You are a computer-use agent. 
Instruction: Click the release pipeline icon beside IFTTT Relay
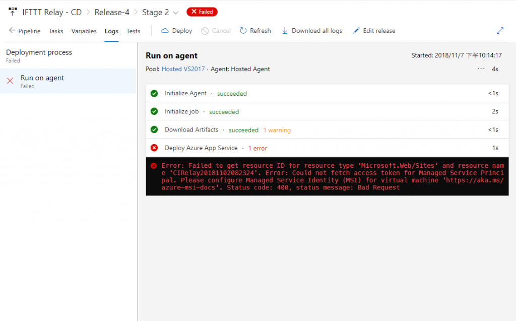[13, 12]
